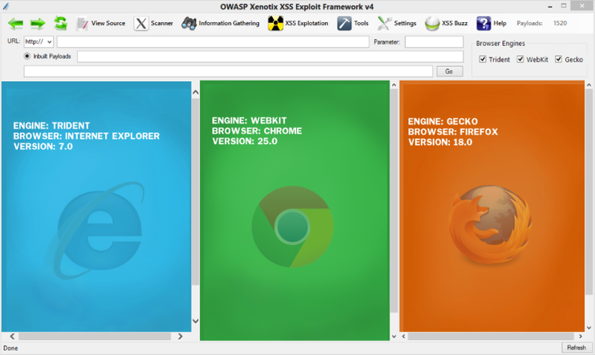Uncheck the WebKit browser engine checkbox
Image resolution: width=595 pixels, height=355 pixels.
520,59
